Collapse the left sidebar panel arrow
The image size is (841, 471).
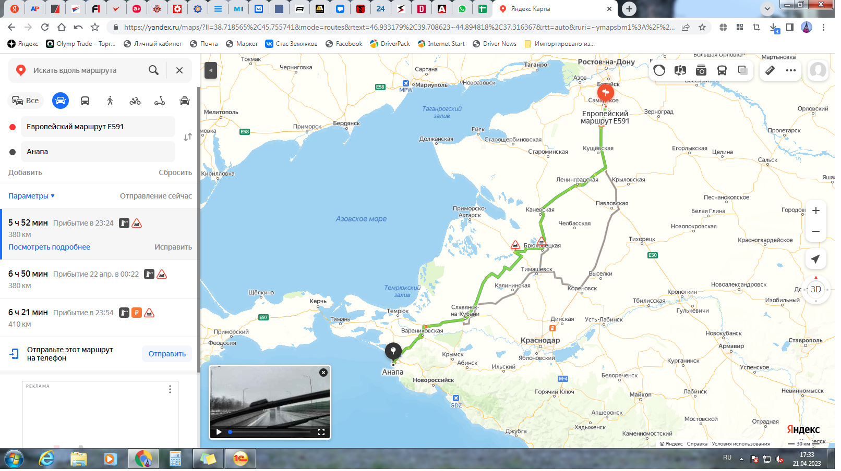211,70
